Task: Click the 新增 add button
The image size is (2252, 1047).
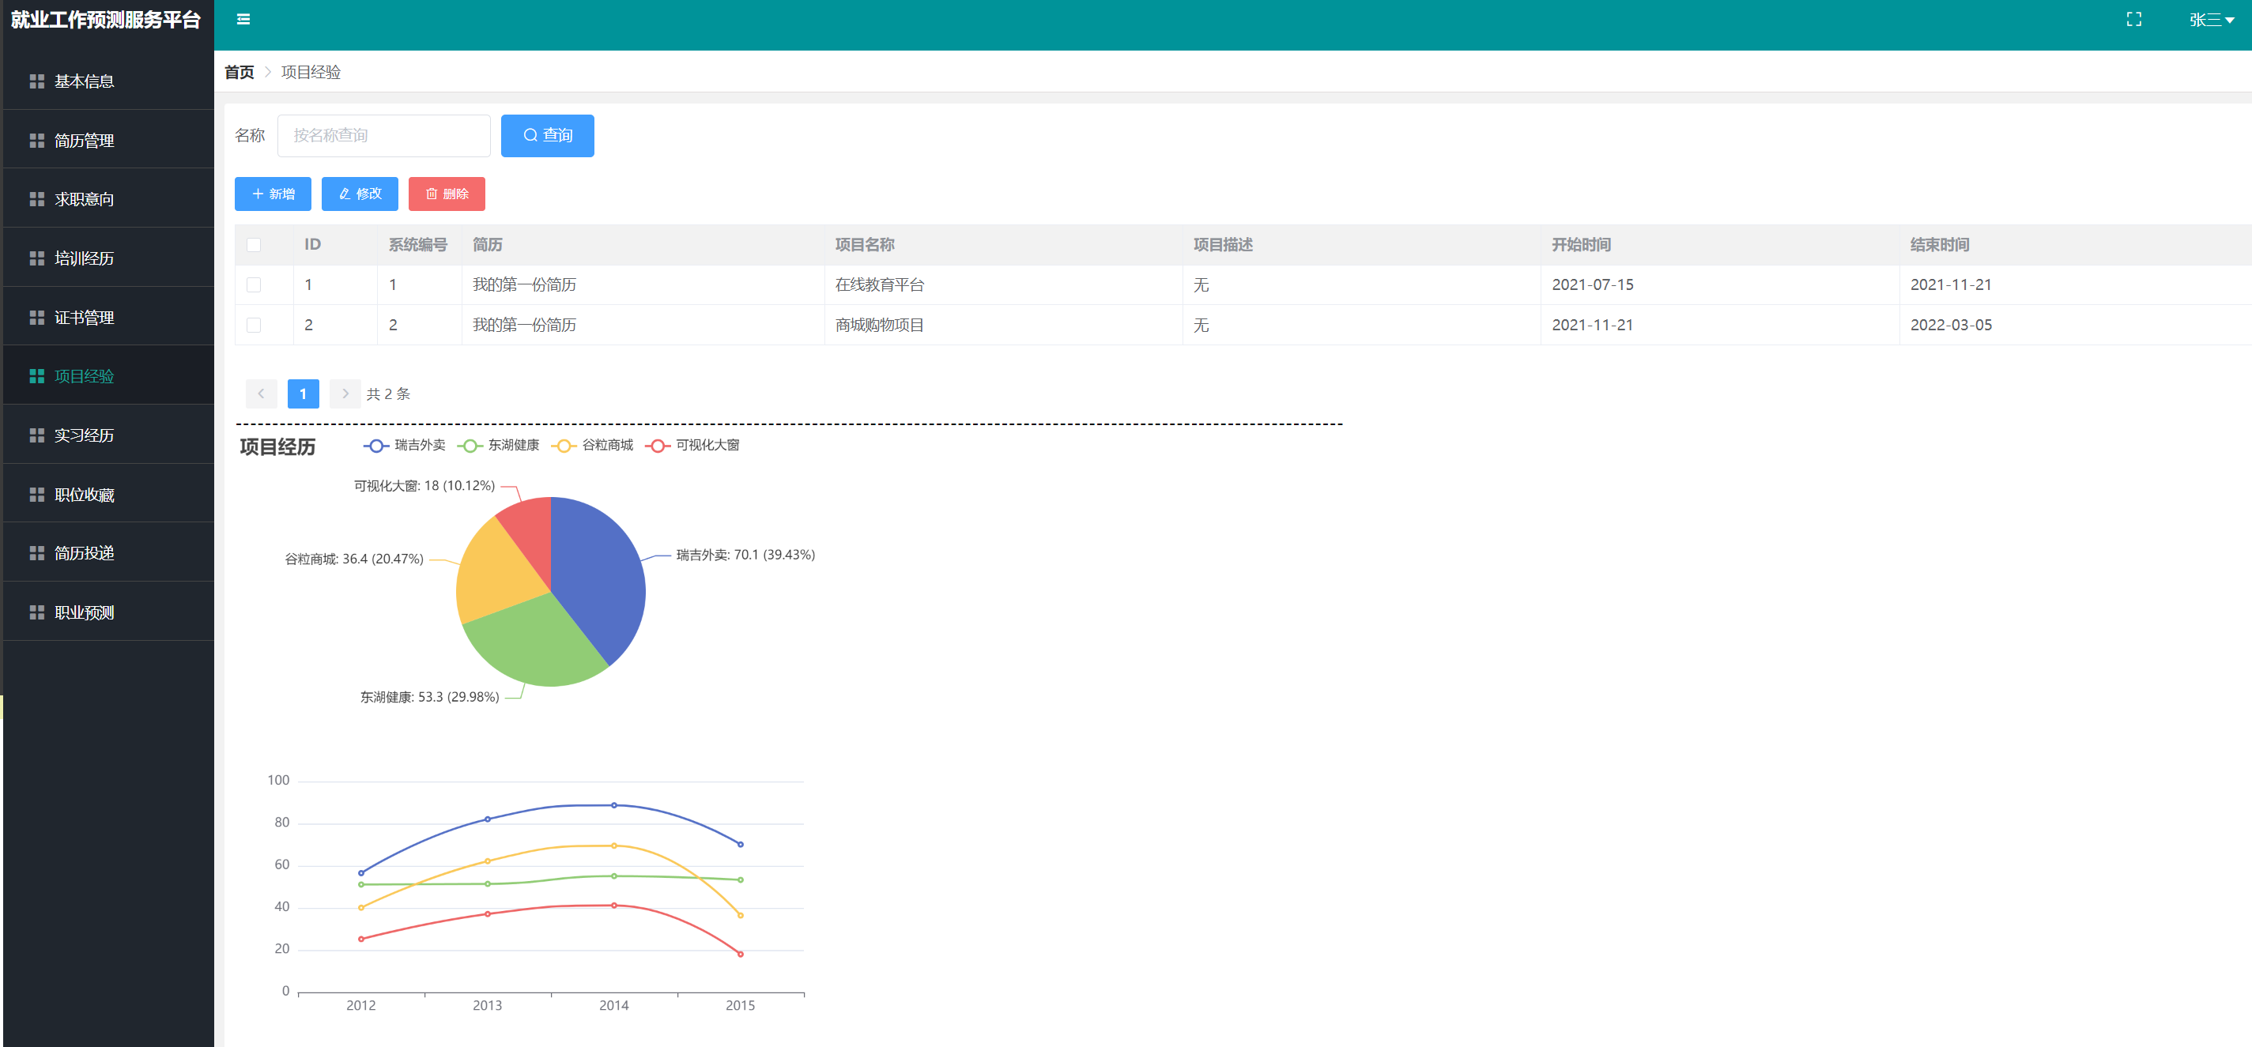Action: click(x=273, y=194)
